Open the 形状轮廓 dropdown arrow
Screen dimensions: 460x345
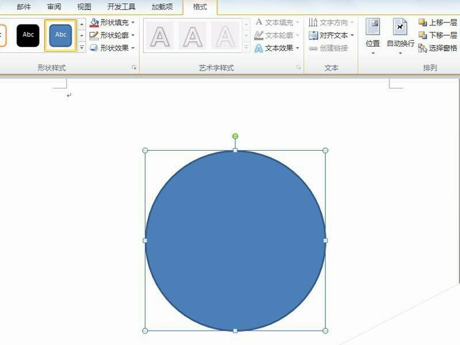[133, 35]
